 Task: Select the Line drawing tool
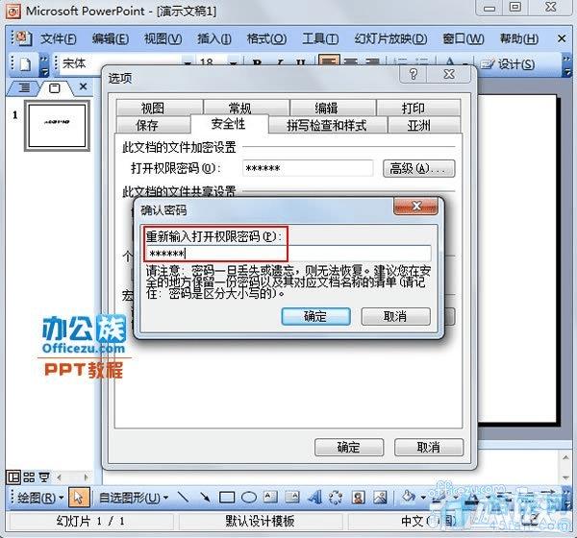point(184,498)
